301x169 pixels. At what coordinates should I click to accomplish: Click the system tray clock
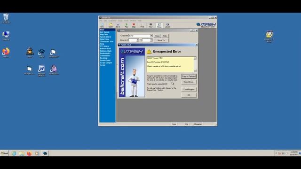tap(294, 154)
